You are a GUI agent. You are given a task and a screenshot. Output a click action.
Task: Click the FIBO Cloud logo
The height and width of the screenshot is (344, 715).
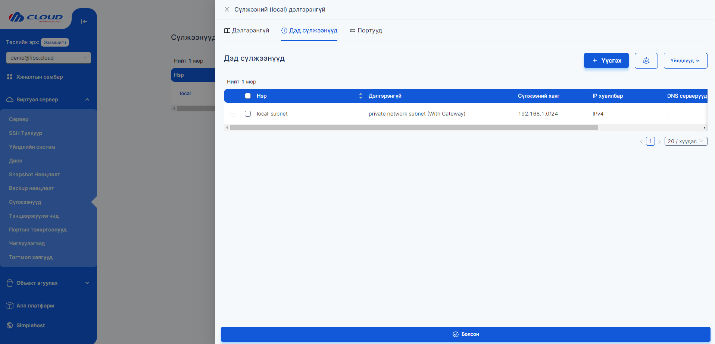pos(36,18)
